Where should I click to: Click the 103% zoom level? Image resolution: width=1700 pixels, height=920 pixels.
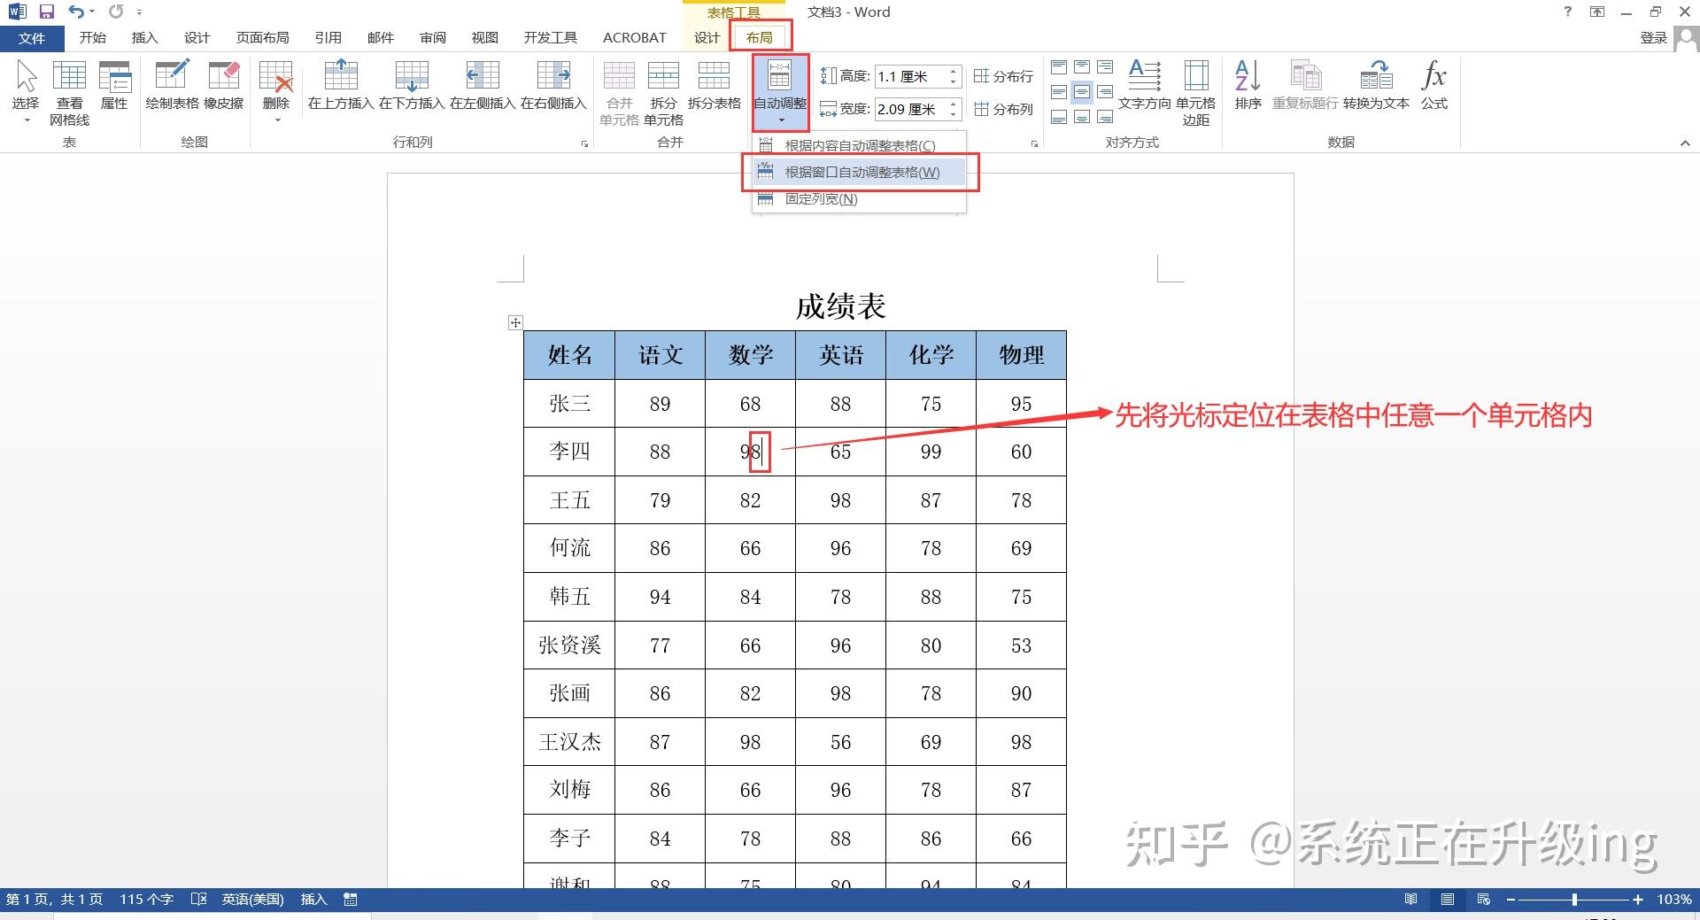[1673, 900]
